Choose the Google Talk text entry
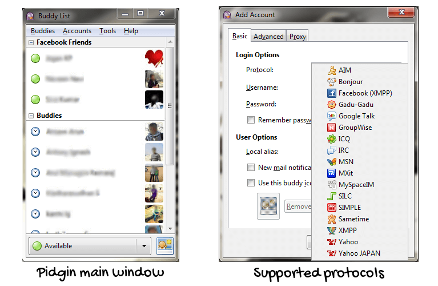 pyautogui.click(x=357, y=116)
